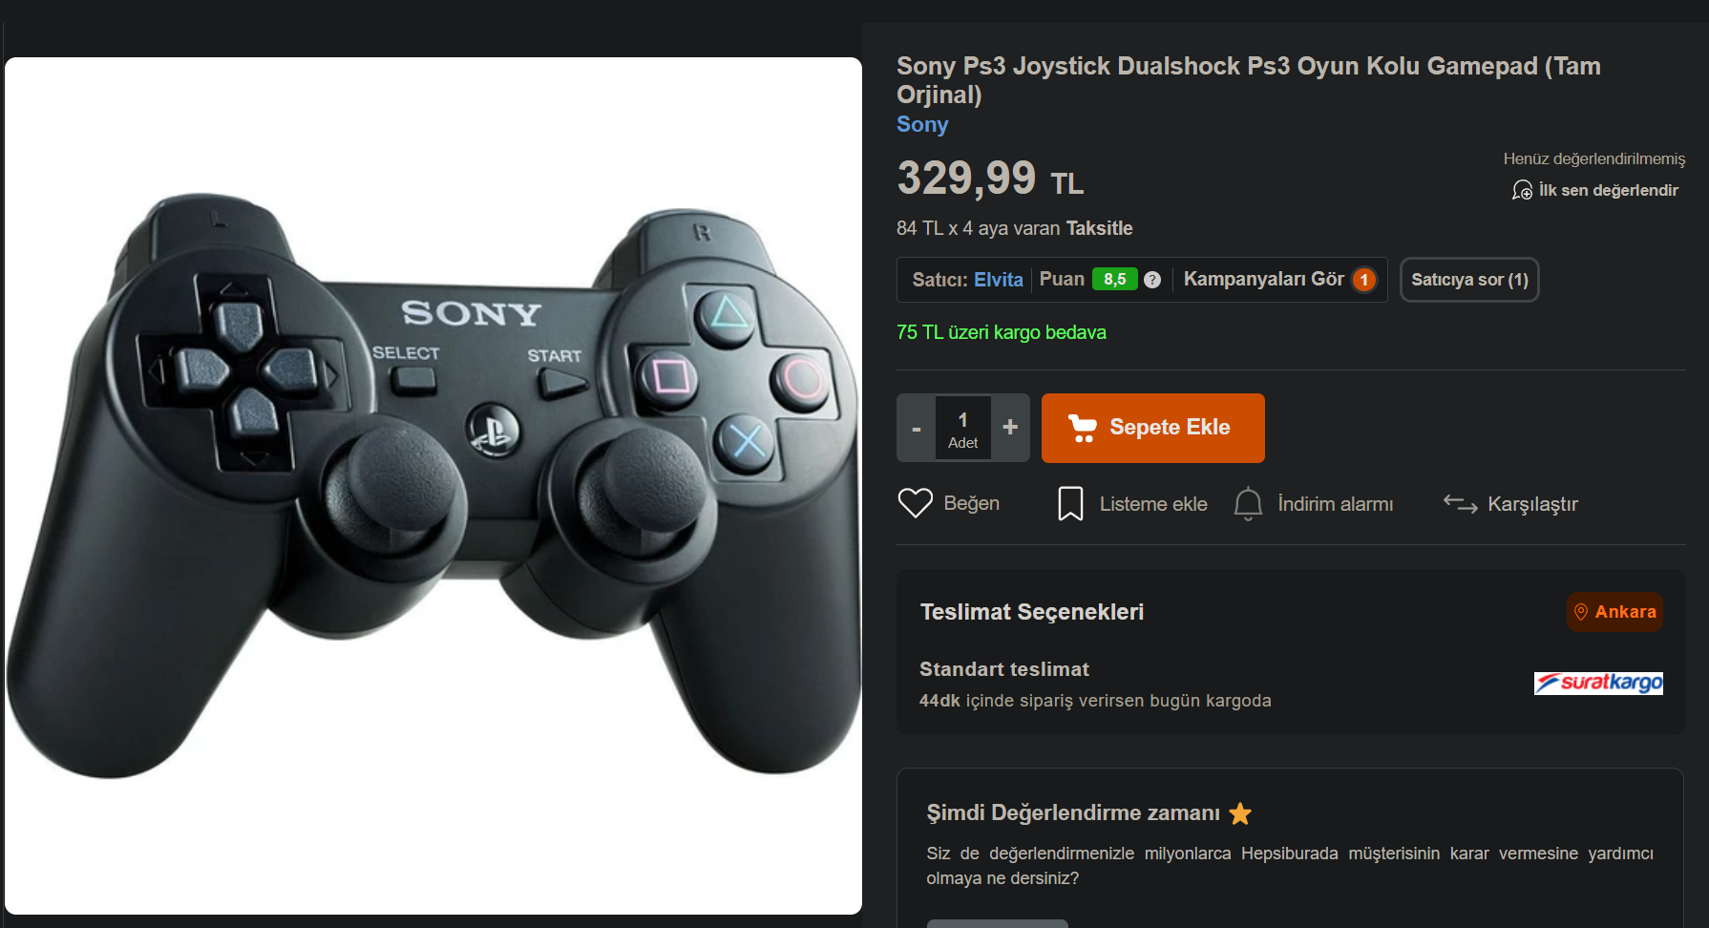
Task: Click the Şimdi Değerlendirme zamanı star
Action: pos(1240,813)
